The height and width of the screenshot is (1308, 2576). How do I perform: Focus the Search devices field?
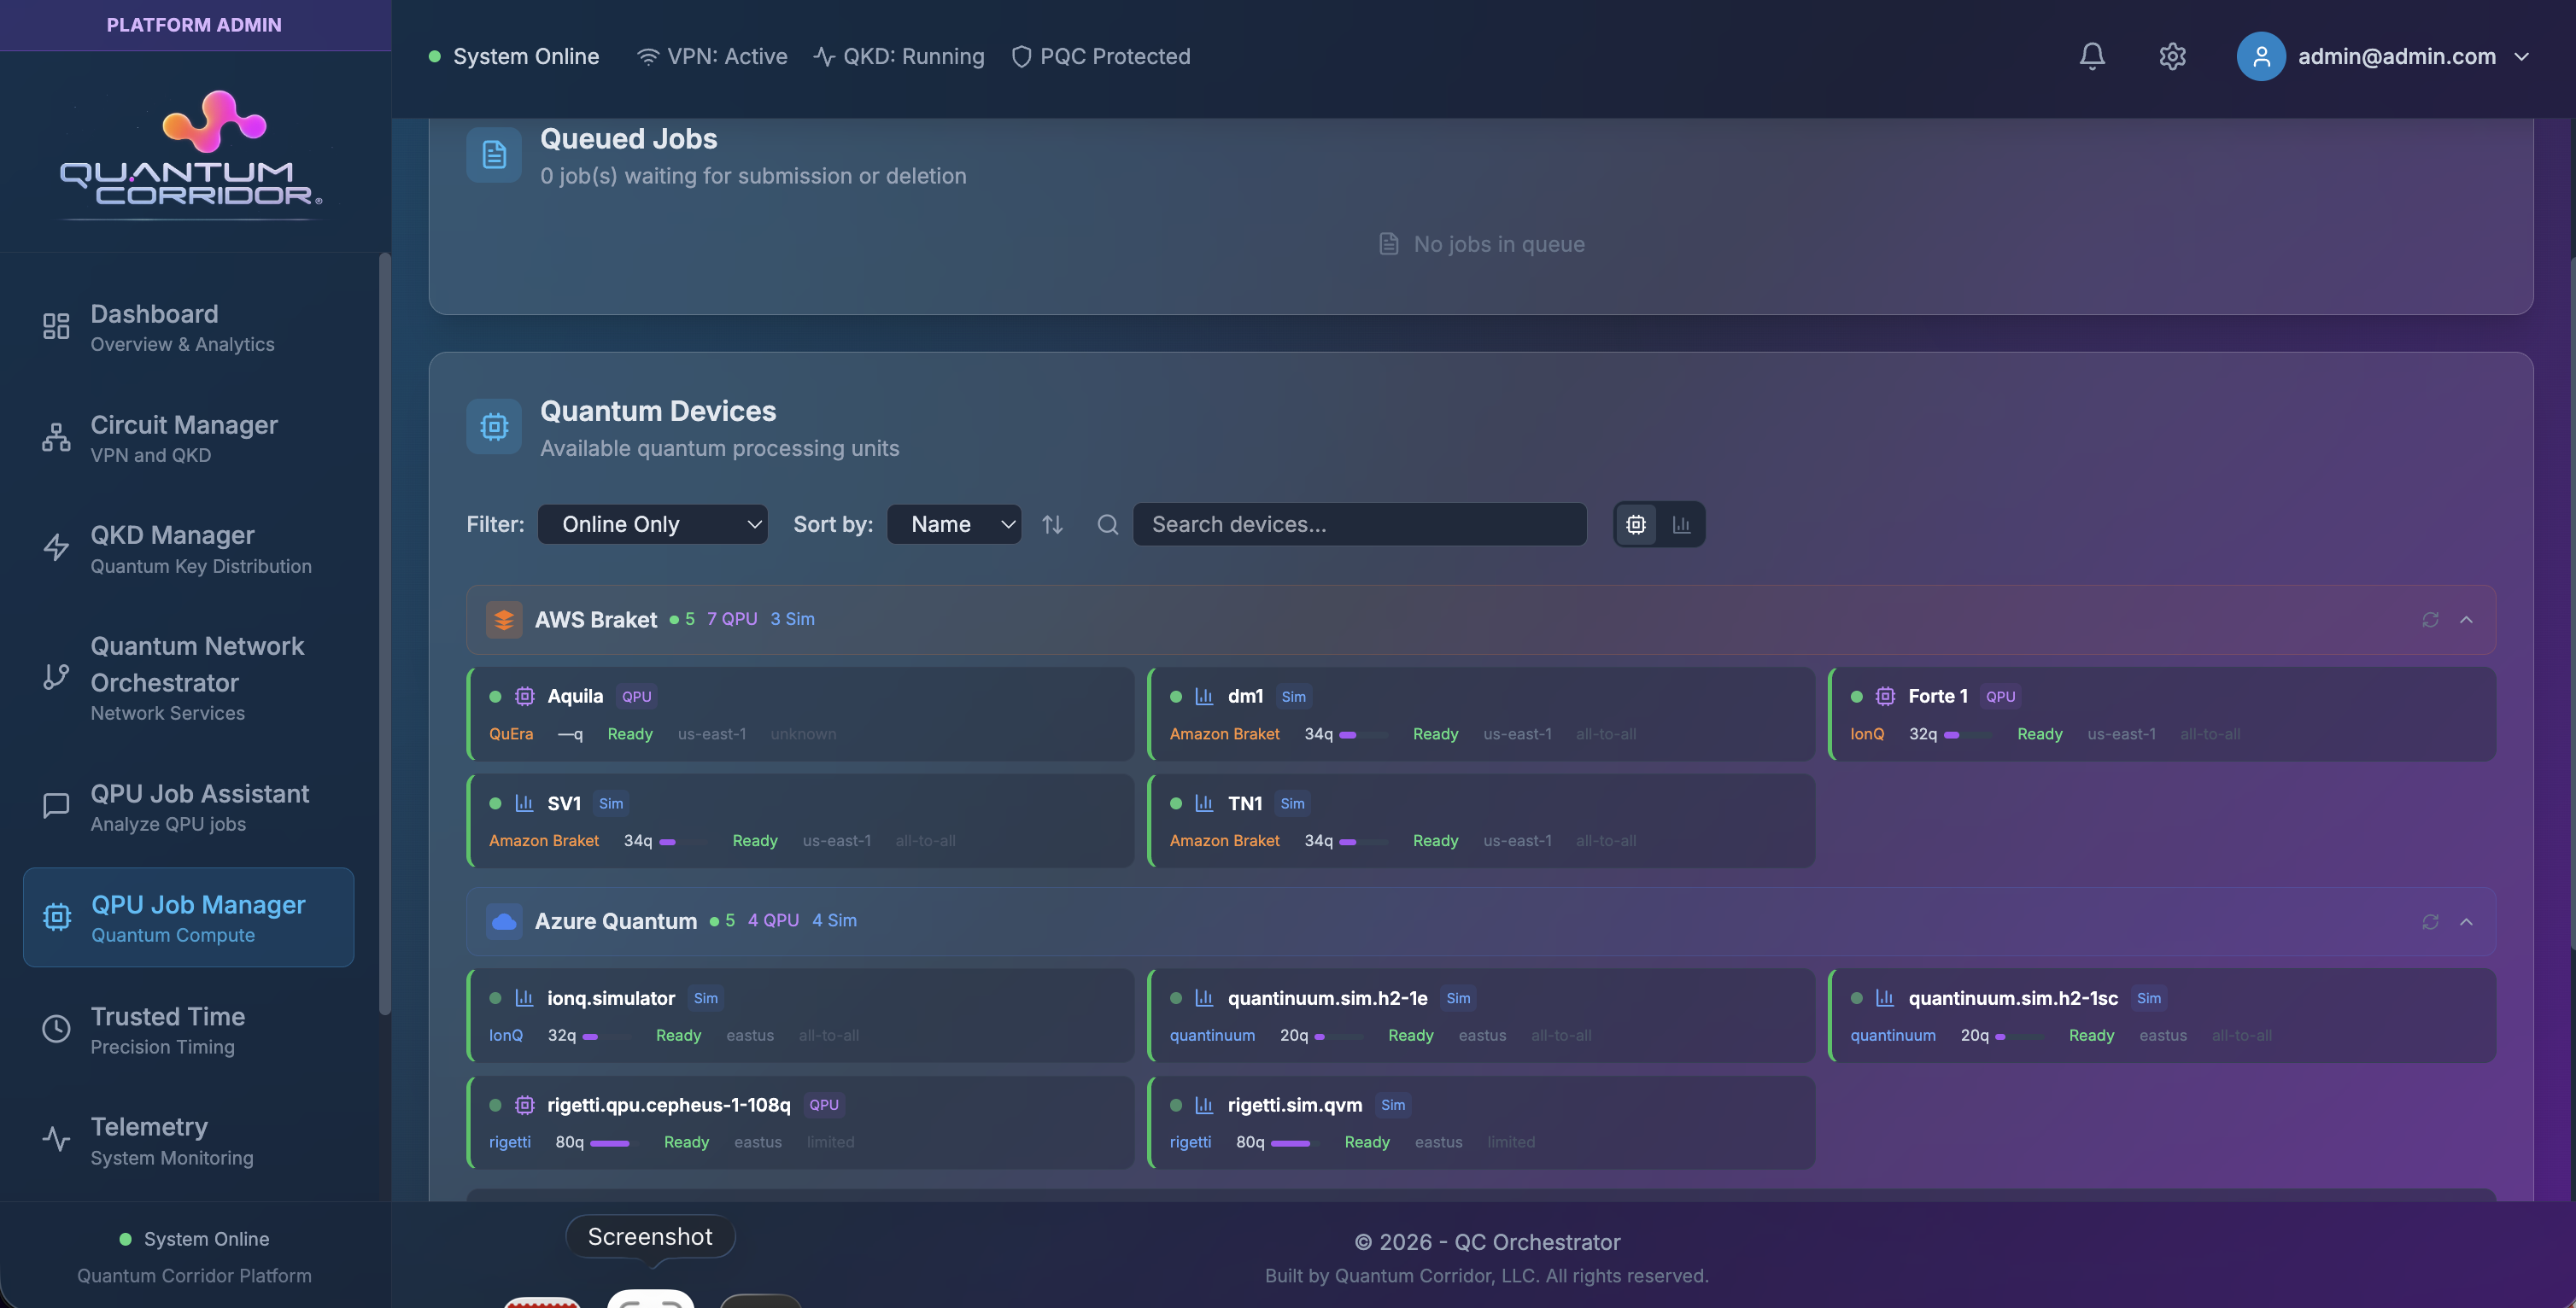(1359, 524)
